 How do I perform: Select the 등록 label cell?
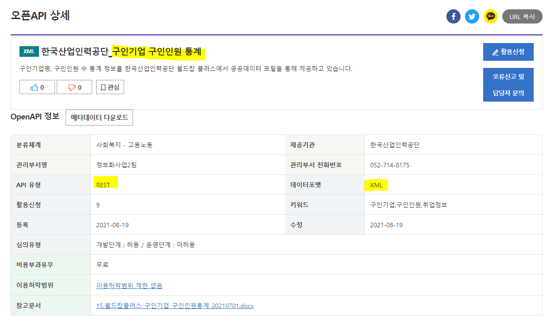(51, 225)
